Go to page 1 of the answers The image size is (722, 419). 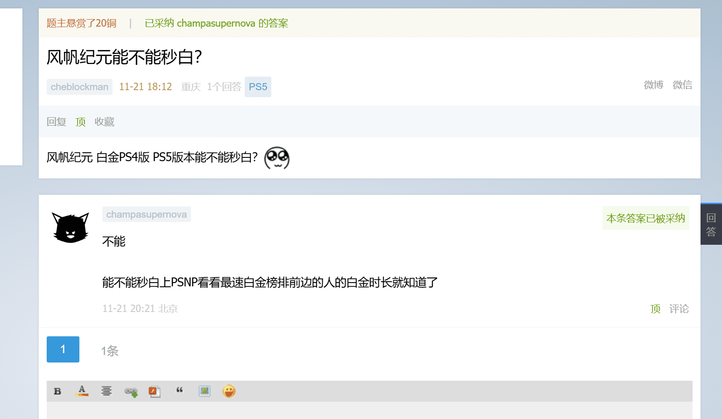click(63, 349)
